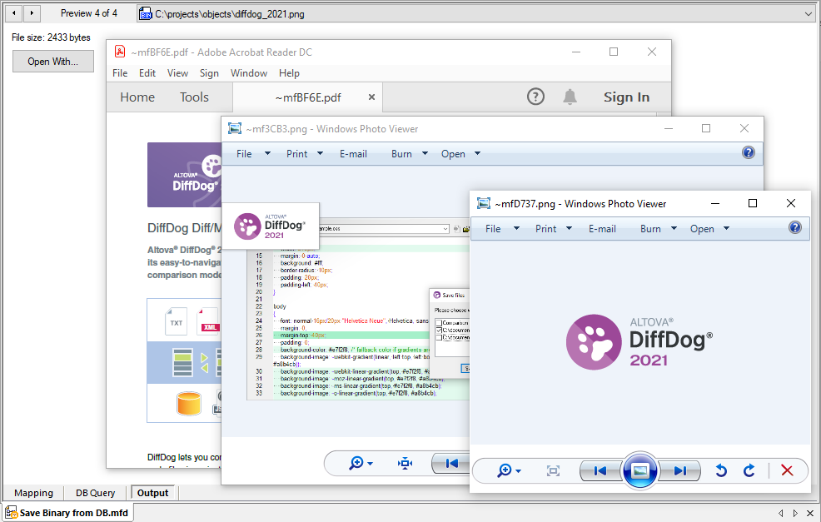
Task: Close the ~mfBF6E.pdf document tab
Action: tap(371, 97)
